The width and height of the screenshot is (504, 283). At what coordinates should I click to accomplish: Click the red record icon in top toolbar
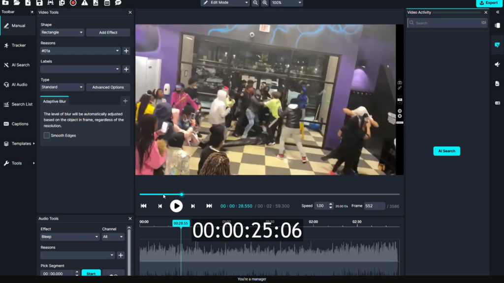pyautogui.click(x=73, y=2)
